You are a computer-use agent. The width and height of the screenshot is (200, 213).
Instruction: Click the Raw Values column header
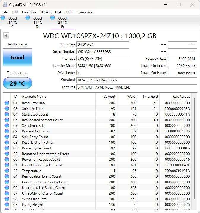coord(176,97)
